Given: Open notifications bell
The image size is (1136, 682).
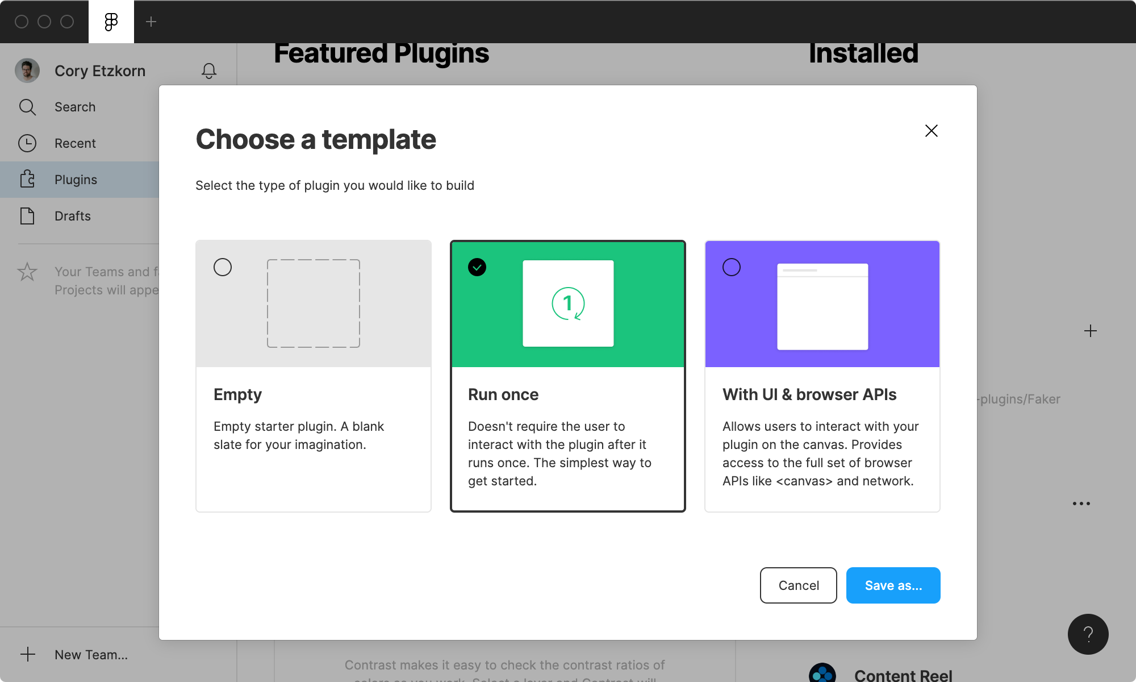Looking at the screenshot, I should point(209,70).
